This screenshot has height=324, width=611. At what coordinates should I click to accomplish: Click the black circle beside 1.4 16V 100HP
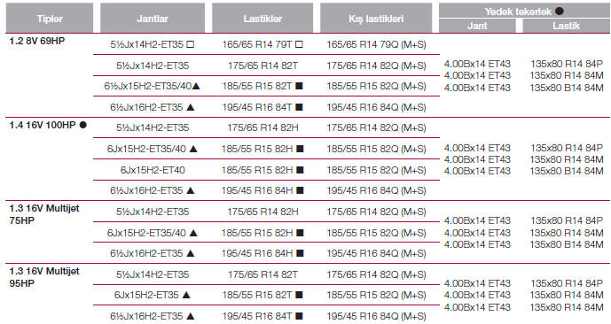pos(82,125)
